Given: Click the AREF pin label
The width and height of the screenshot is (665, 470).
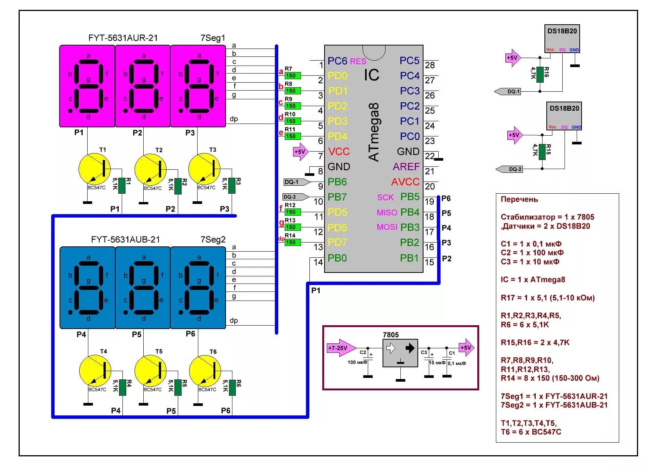Looking at the screenshot, I should click(406, 167).
